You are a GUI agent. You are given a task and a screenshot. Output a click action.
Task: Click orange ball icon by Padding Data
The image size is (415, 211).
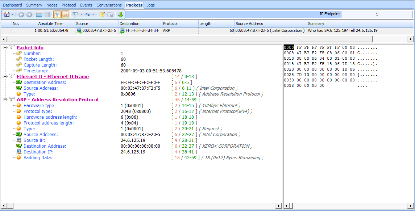pos(19,157)
